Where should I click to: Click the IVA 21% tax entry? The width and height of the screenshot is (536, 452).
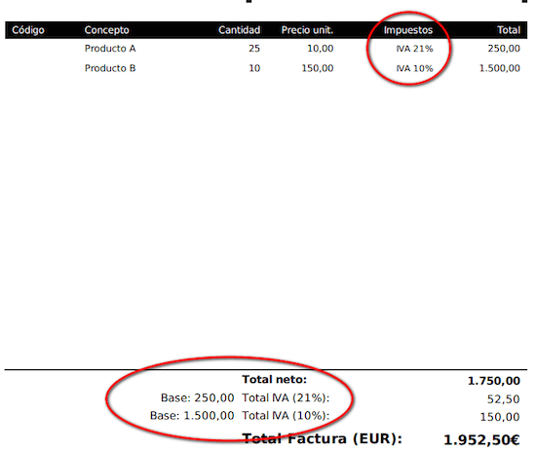414,49
